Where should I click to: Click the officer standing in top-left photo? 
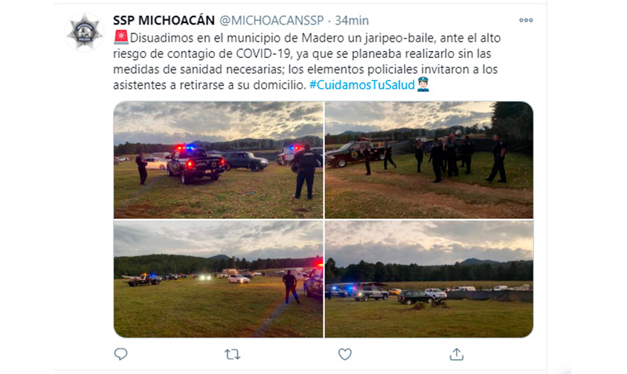coord(306,171)
